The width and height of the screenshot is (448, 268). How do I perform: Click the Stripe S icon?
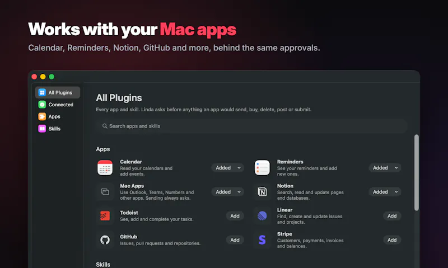262,239
